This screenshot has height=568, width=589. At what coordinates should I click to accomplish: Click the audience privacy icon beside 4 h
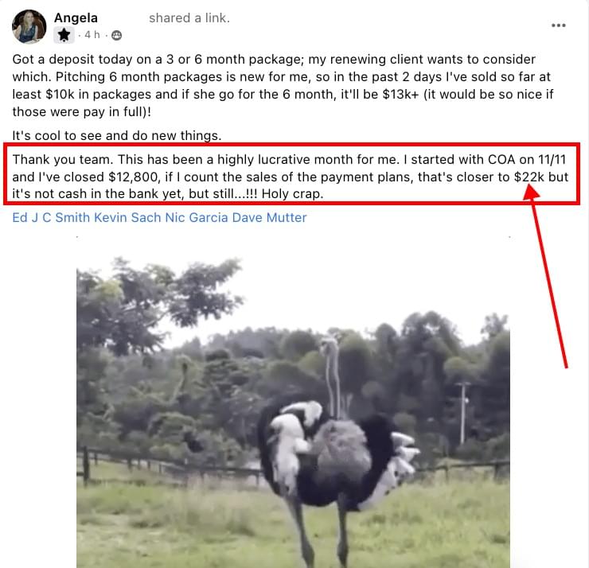(x=117, y=35)
